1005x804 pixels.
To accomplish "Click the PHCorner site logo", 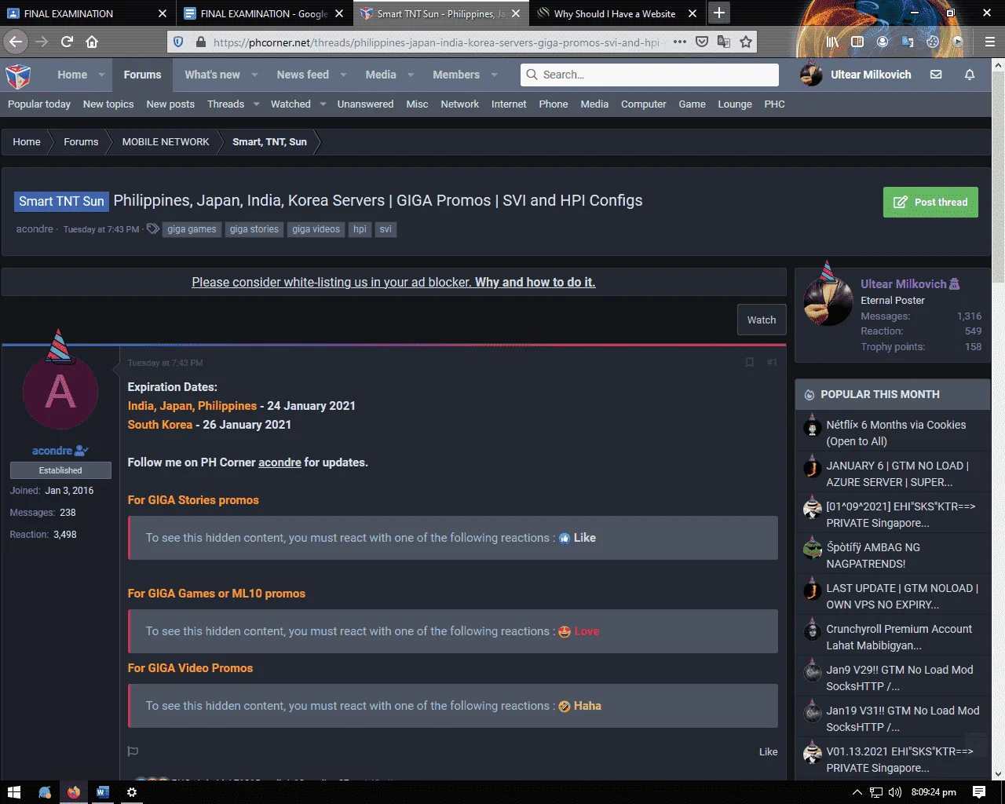I will click(18, 75).
